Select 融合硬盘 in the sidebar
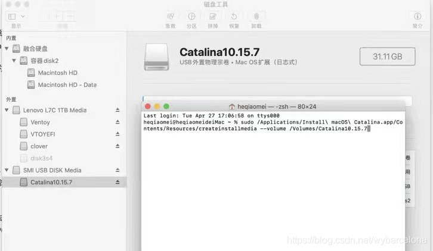 click(35, 49)
